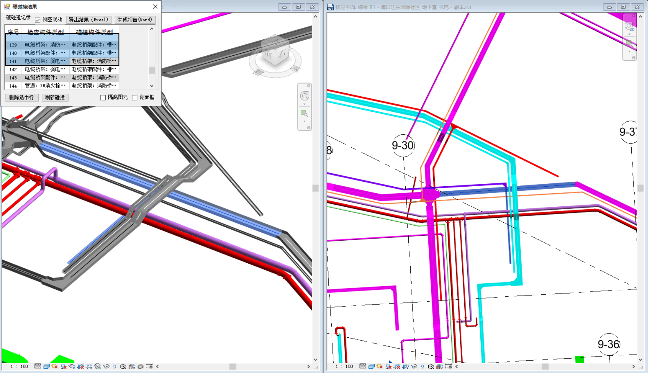648x373 pixels.
Task: Toggle Crop View in floor plan view bar
Action: (397, 366)
